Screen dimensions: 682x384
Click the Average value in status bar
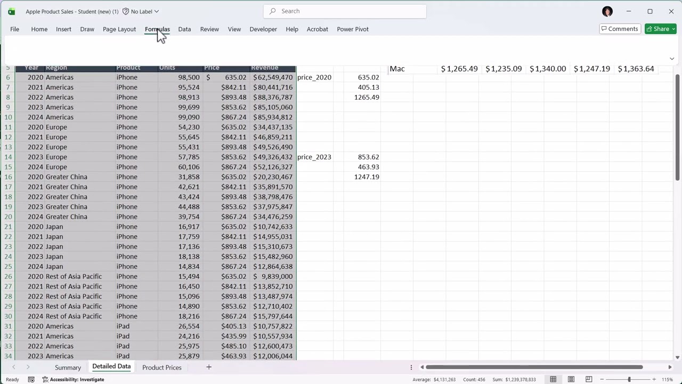coord(434,379)
